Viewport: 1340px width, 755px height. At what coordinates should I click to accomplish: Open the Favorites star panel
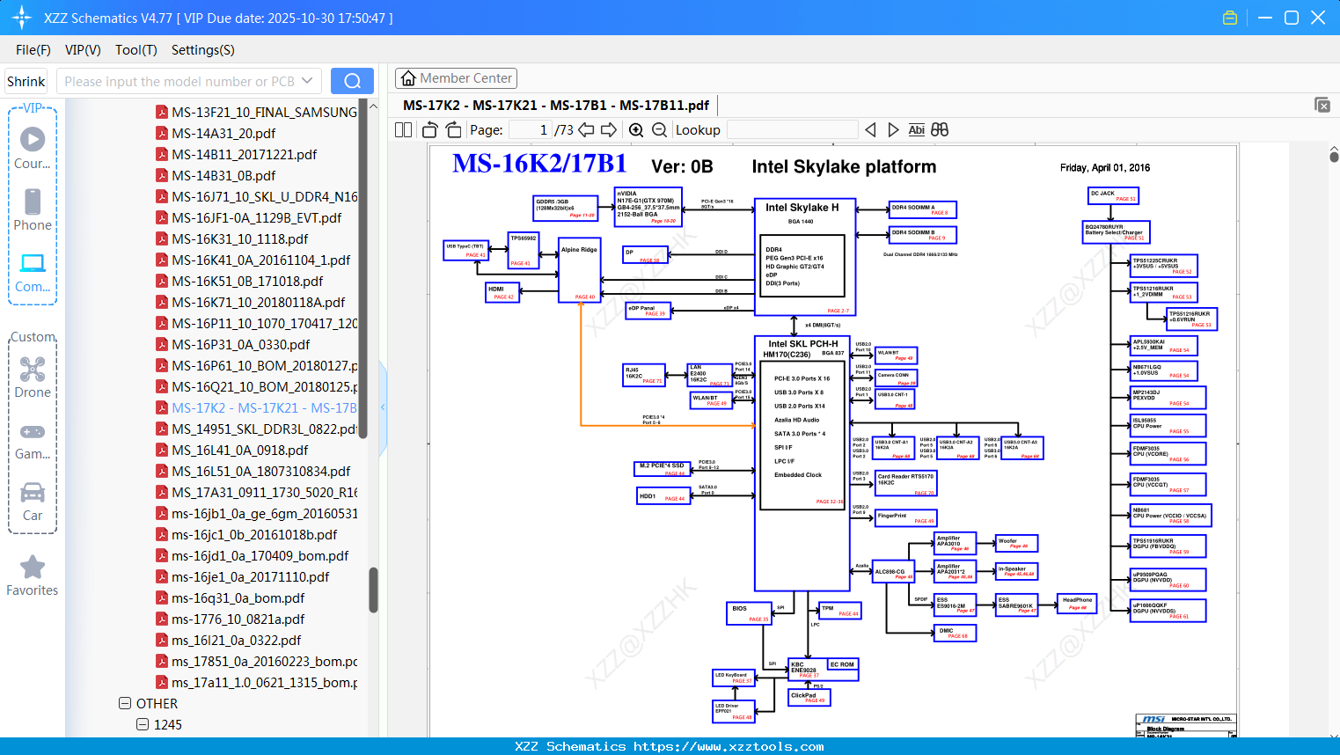tap(33, 576)
